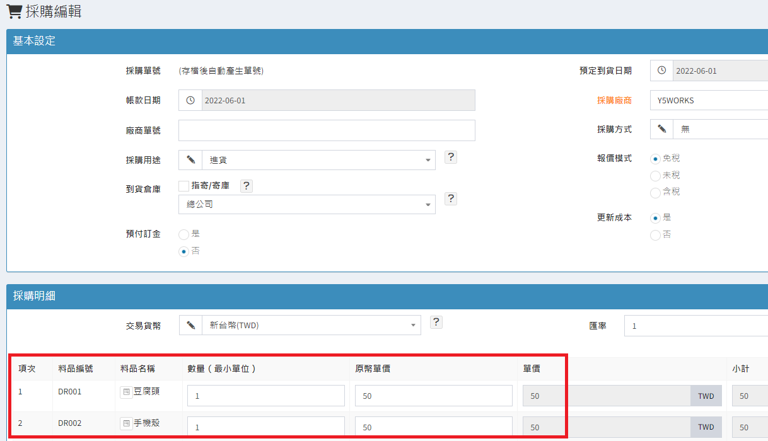Screen dimensions: 768x441
Task: Open the help icon beside 指寄/寄庫
Action: click(x=247, y=186)
